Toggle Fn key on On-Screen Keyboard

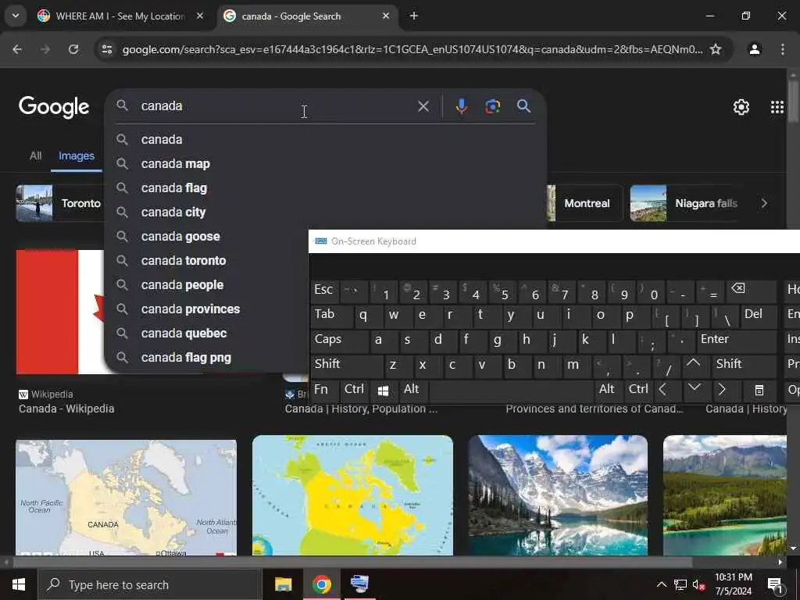[324, 391]
